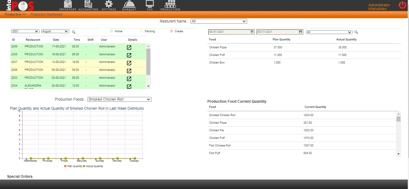Click the Administrator username link
The image size is (409, 189).
[379, 5]
